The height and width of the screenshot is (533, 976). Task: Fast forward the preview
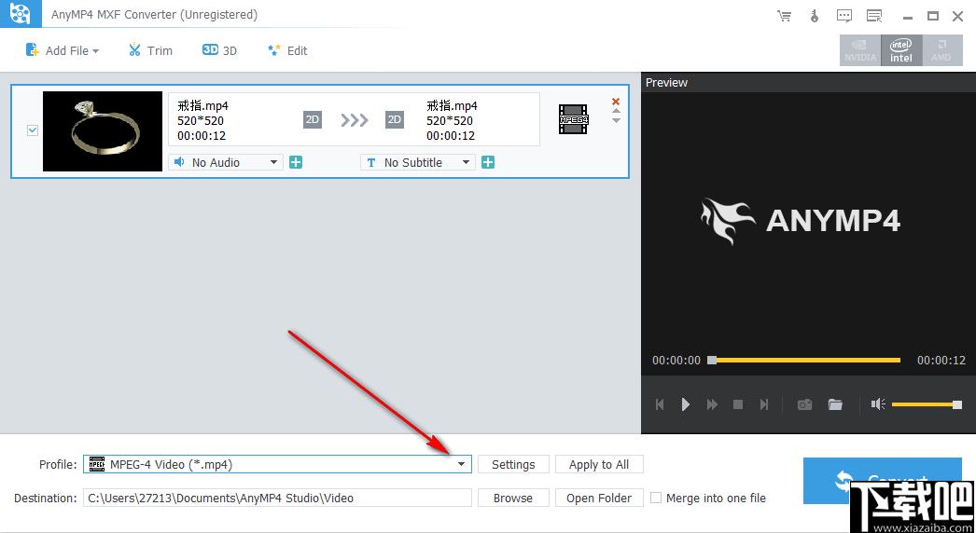[x=712, y=404]
